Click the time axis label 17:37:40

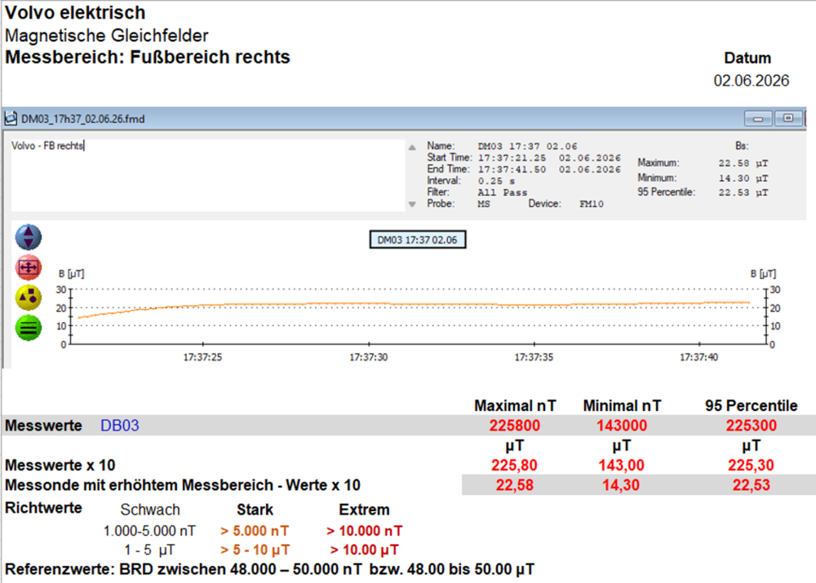coord(699,357)
